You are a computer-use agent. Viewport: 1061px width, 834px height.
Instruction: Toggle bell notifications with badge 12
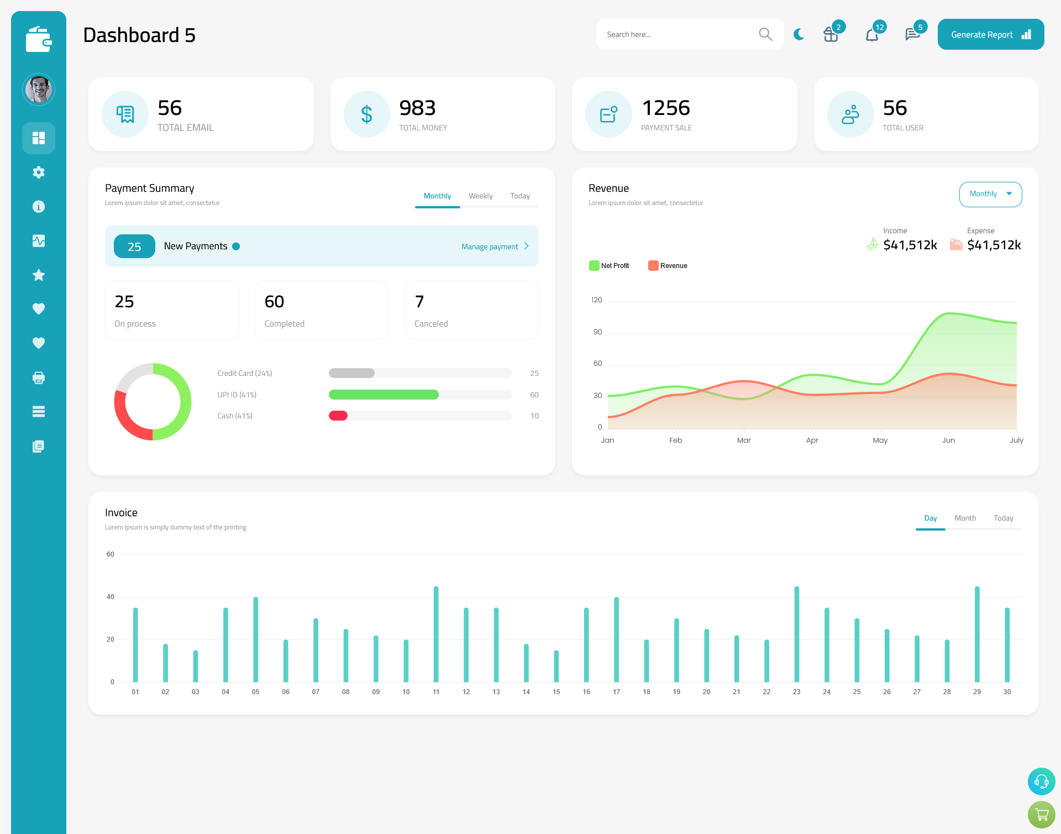[873, 34]
